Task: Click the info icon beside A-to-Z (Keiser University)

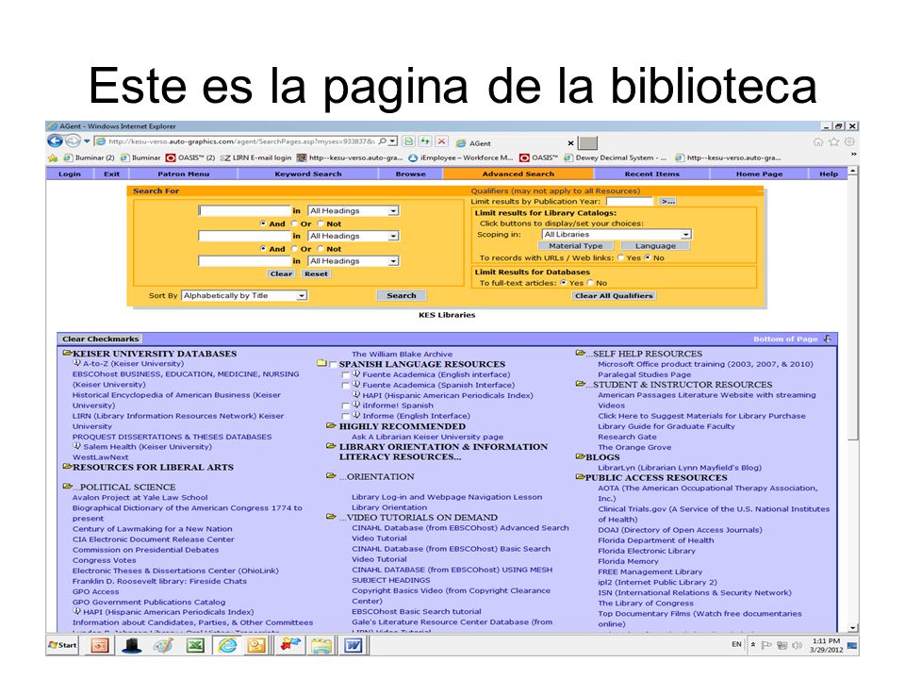Action: pyautogui.click(x=76, y=363)
